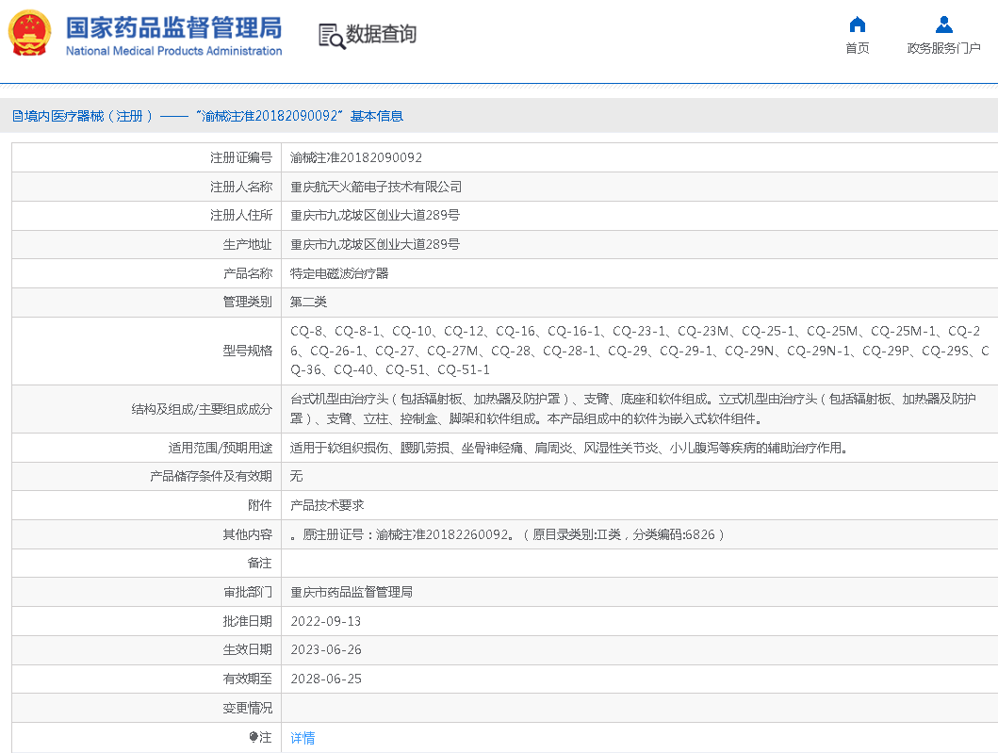This screenshot has height=753, width=998.
Task: Click the 数据查询 heading
Action: click(381, 34)
